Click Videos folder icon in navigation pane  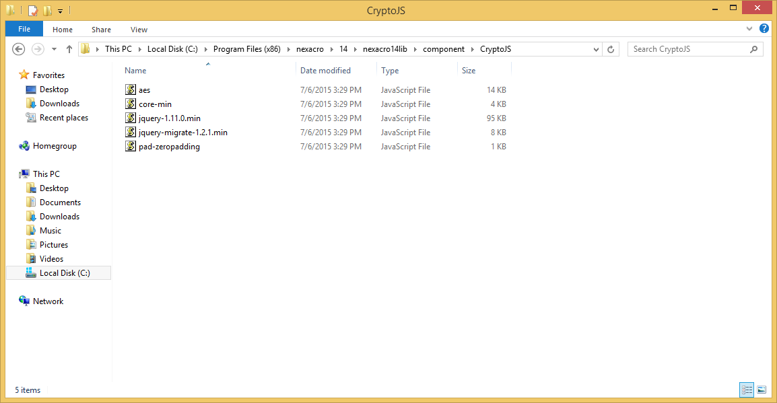(31, 258)
